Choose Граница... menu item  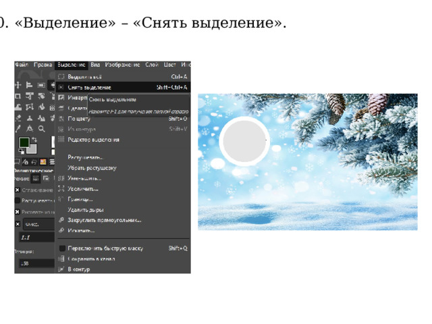point(123,199)
